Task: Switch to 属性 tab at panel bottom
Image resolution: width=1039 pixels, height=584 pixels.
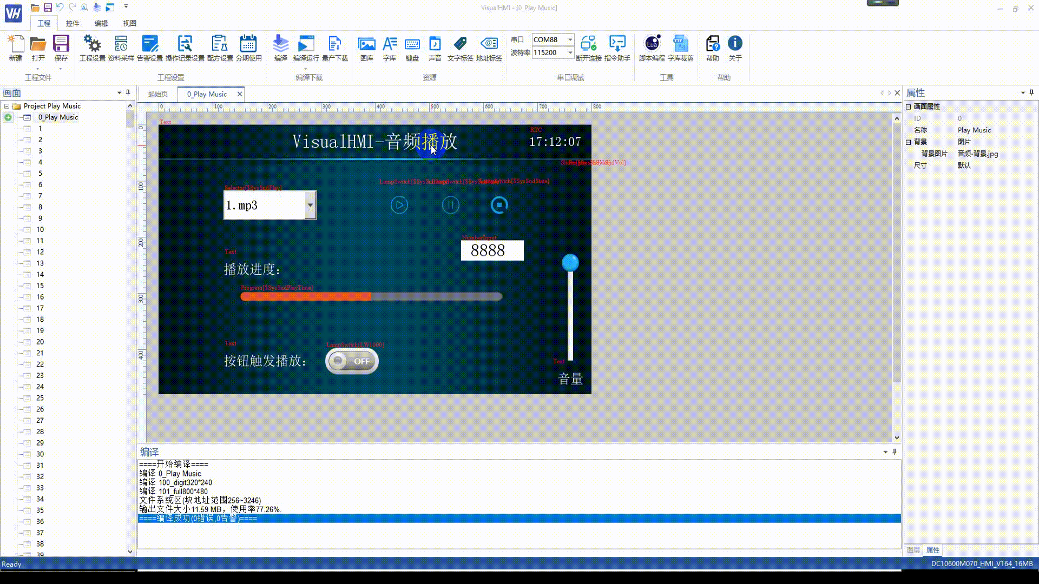Action: (x=933, y=550)
